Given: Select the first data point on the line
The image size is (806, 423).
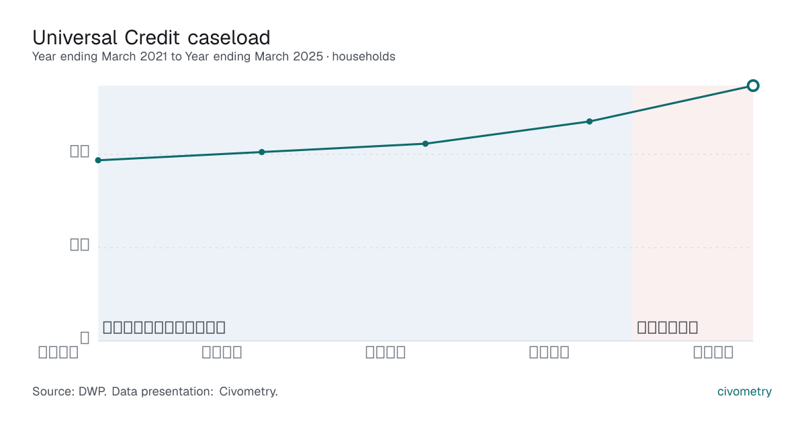Looking at the screenshot, I should coord(98,160).
